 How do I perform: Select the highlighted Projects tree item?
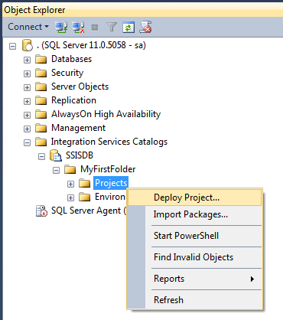point(111,183)
